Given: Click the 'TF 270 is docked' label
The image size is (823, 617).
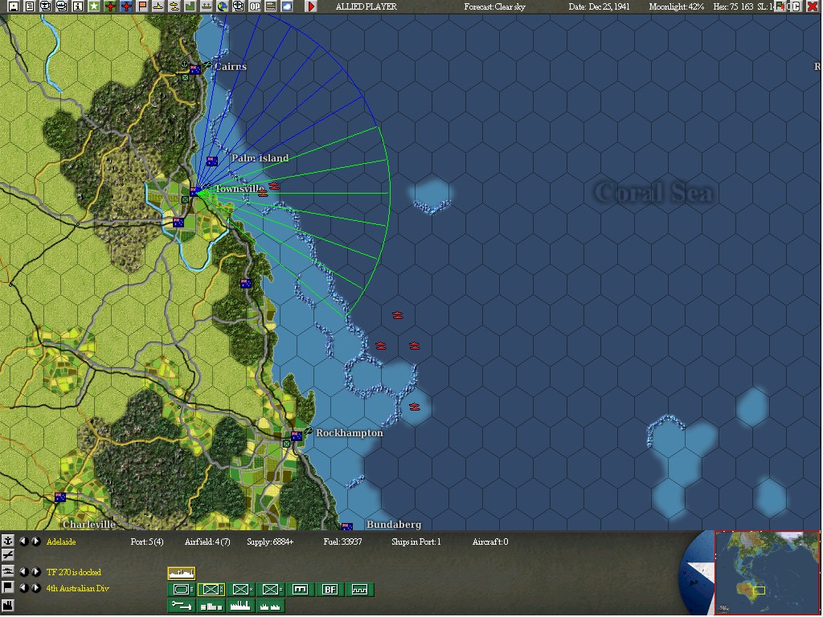Looking at the screenshot, I should pos(74,572).
